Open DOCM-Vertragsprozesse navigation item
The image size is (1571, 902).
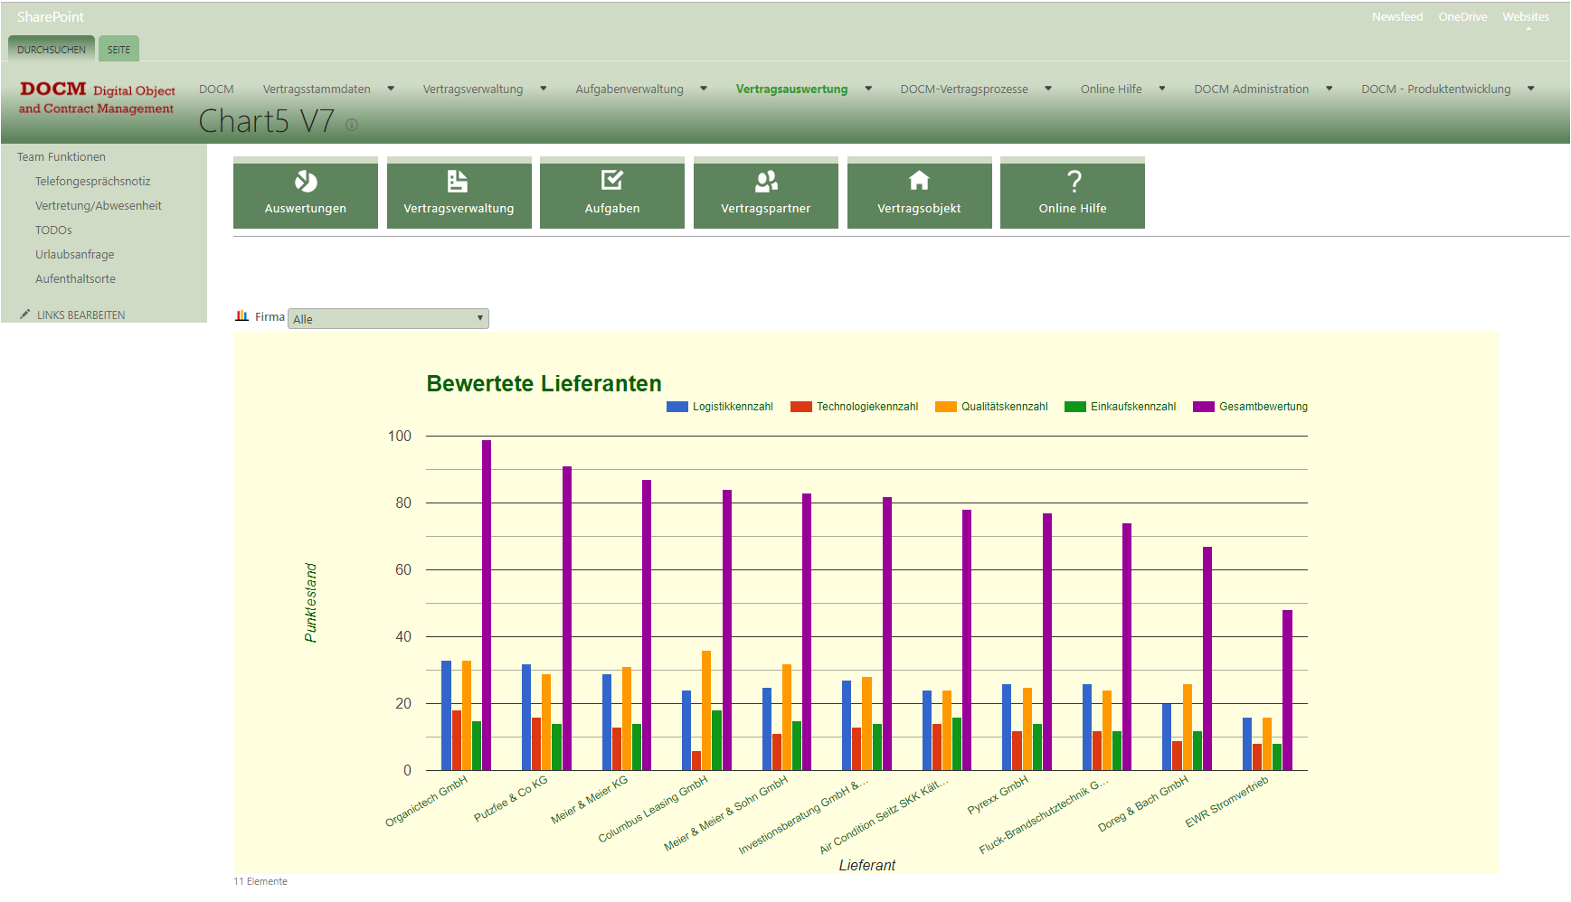pyautogui.click(x=964, y=89)
